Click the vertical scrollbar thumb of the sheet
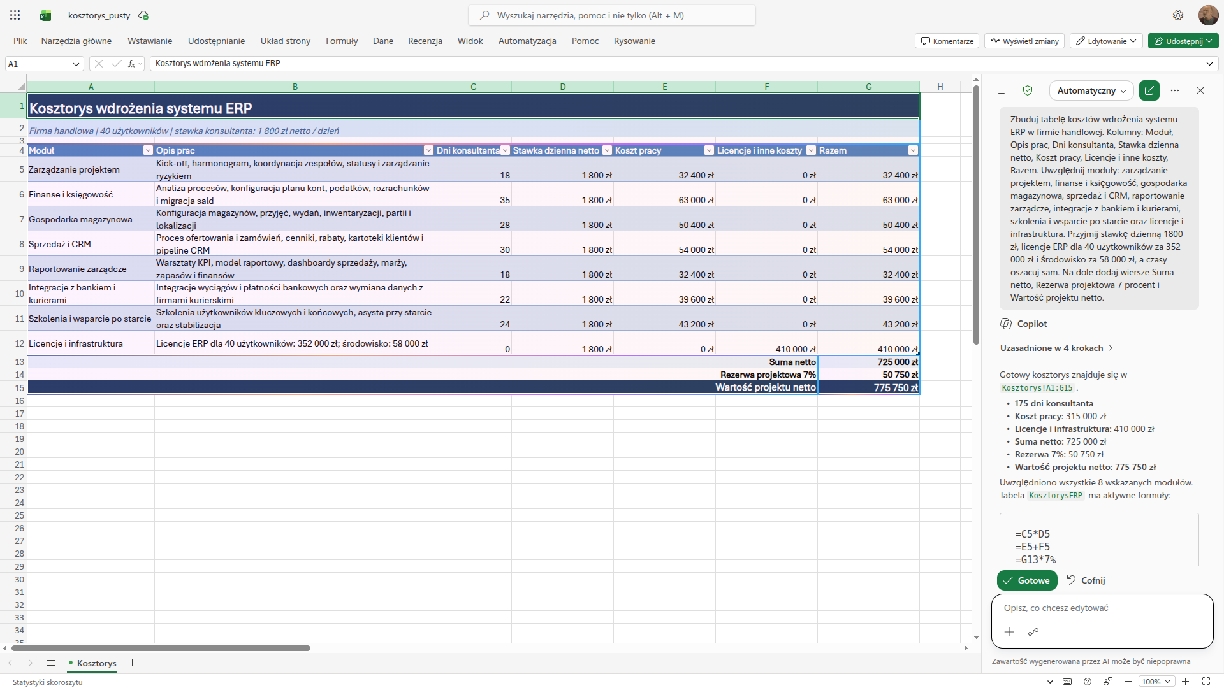This screenshot has height=688, width=1224. point(976,215)
